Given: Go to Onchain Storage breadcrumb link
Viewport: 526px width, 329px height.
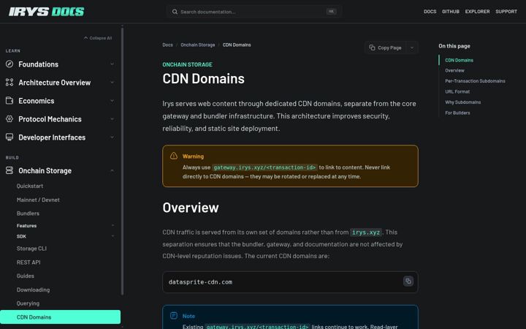Looking at the screenshot, I should pyautogui.click(x=197, y=45).
